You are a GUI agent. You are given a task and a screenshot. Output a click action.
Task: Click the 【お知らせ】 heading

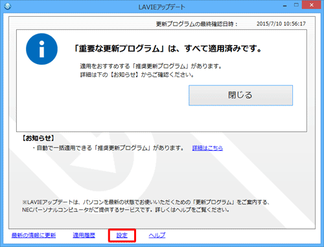click(38, 138)
